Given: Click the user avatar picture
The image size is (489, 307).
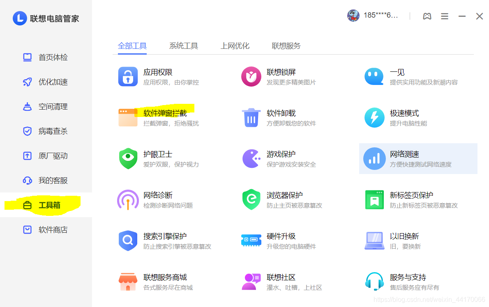Looking at the screenshot, I should pyautogui.click(x=353, y=15).
